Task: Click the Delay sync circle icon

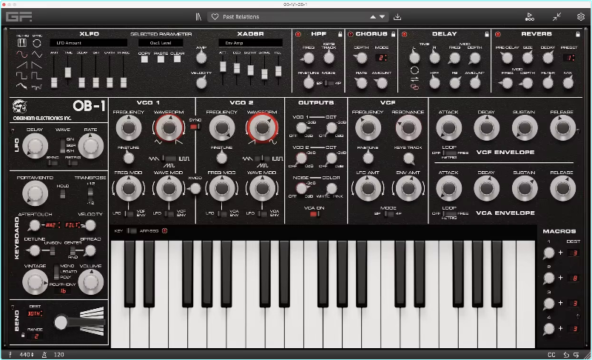Action: pos(414,70)
